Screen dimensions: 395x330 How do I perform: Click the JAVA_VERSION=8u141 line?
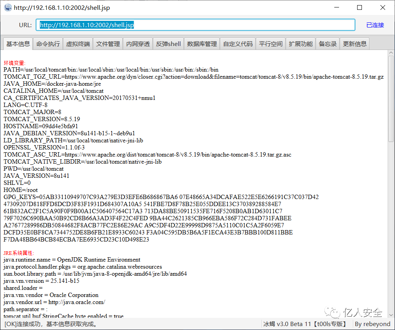point(36,176)
